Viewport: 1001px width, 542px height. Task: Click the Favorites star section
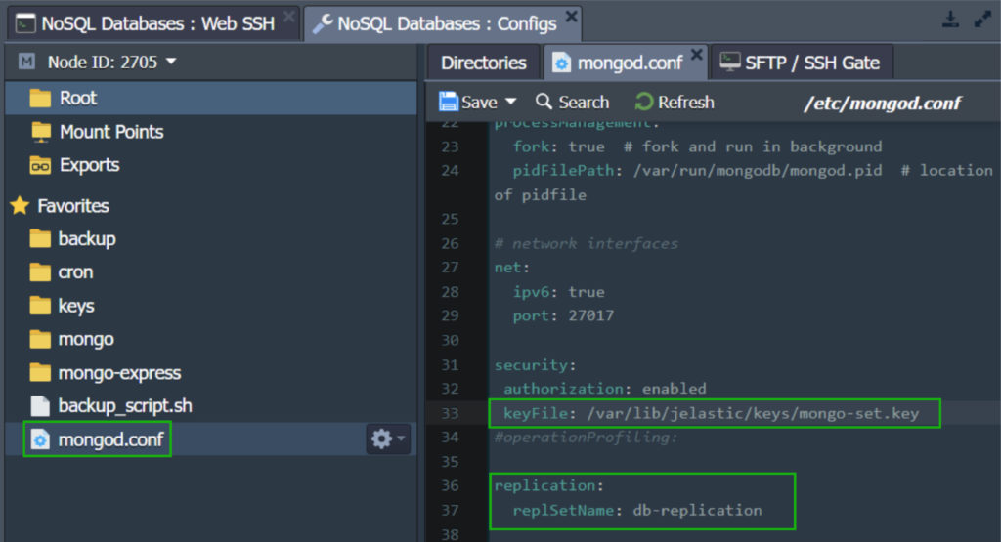tap(60, 206)
